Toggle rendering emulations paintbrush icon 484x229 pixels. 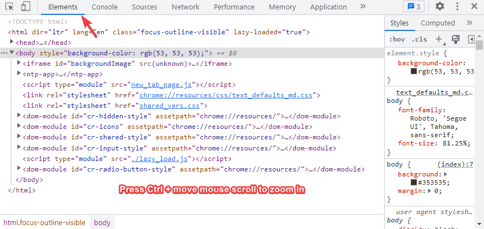click(x=456, y=39)
